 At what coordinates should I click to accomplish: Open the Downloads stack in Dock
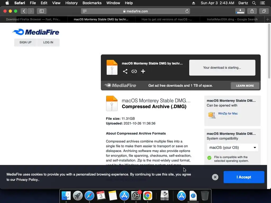193,196
